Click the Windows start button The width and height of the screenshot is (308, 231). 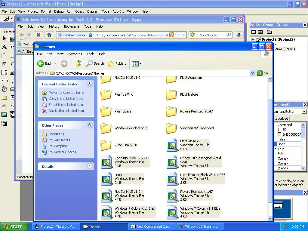tap(14, 226)
